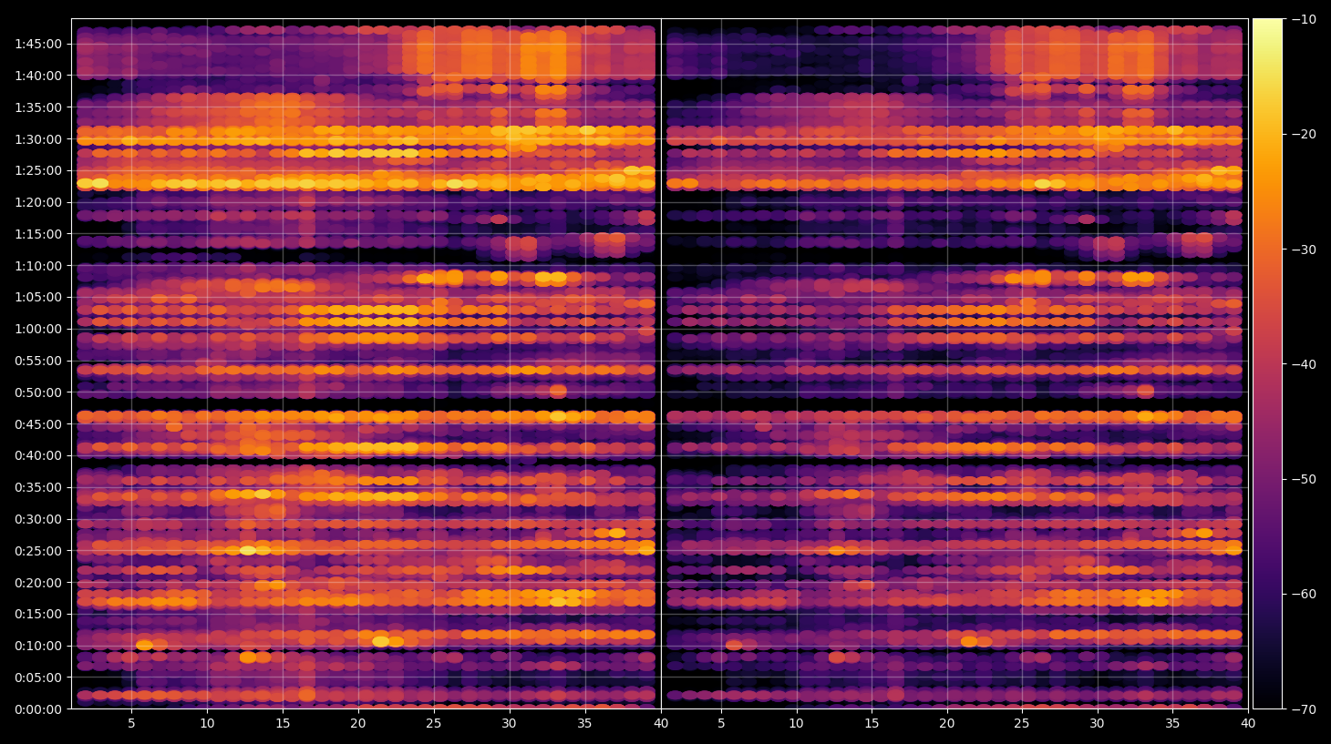This screenshot has width=1331, height=744.
Task: Select the −60 colorbar tick label
Action: pos(1305,594)
